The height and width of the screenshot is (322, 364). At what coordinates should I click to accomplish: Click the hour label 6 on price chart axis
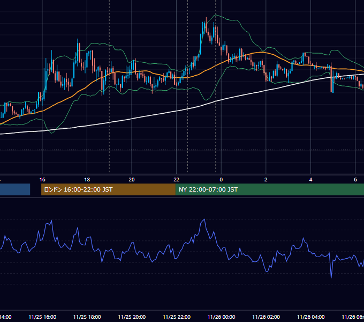(x=355, y=180)
